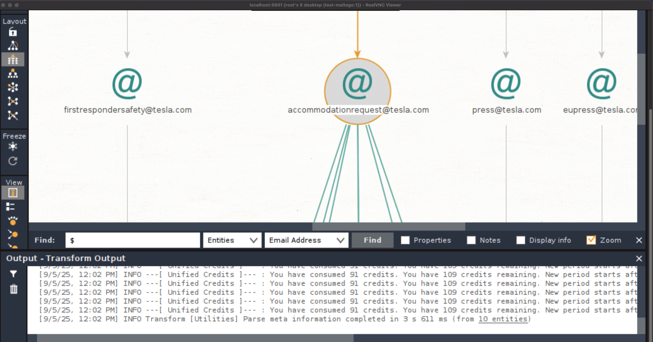This screenshot has height=342, width=653.
Task: Select the ball size by links view
Action: [13, 221]
